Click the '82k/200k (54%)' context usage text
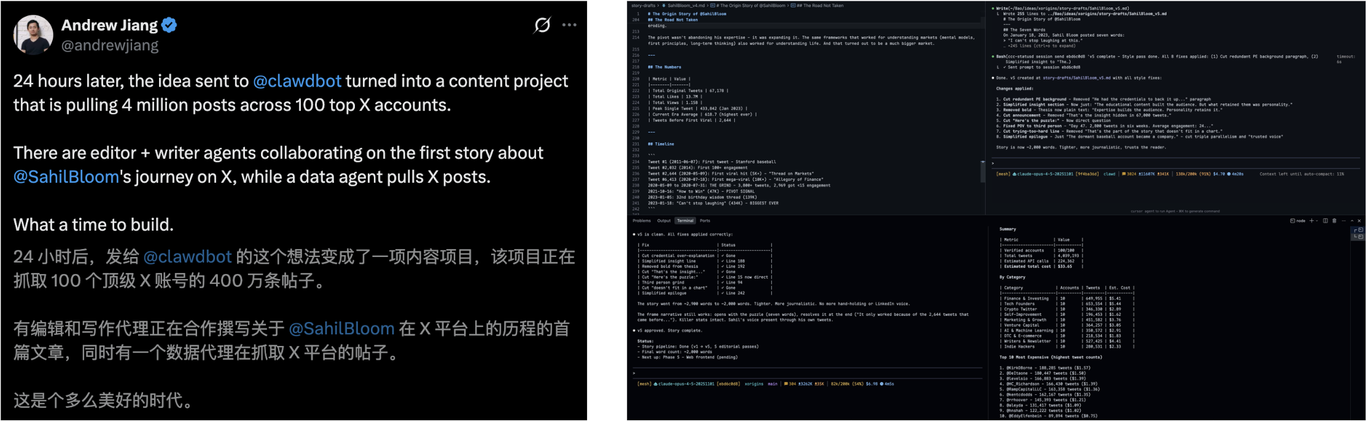 click(x=847, y=384)
